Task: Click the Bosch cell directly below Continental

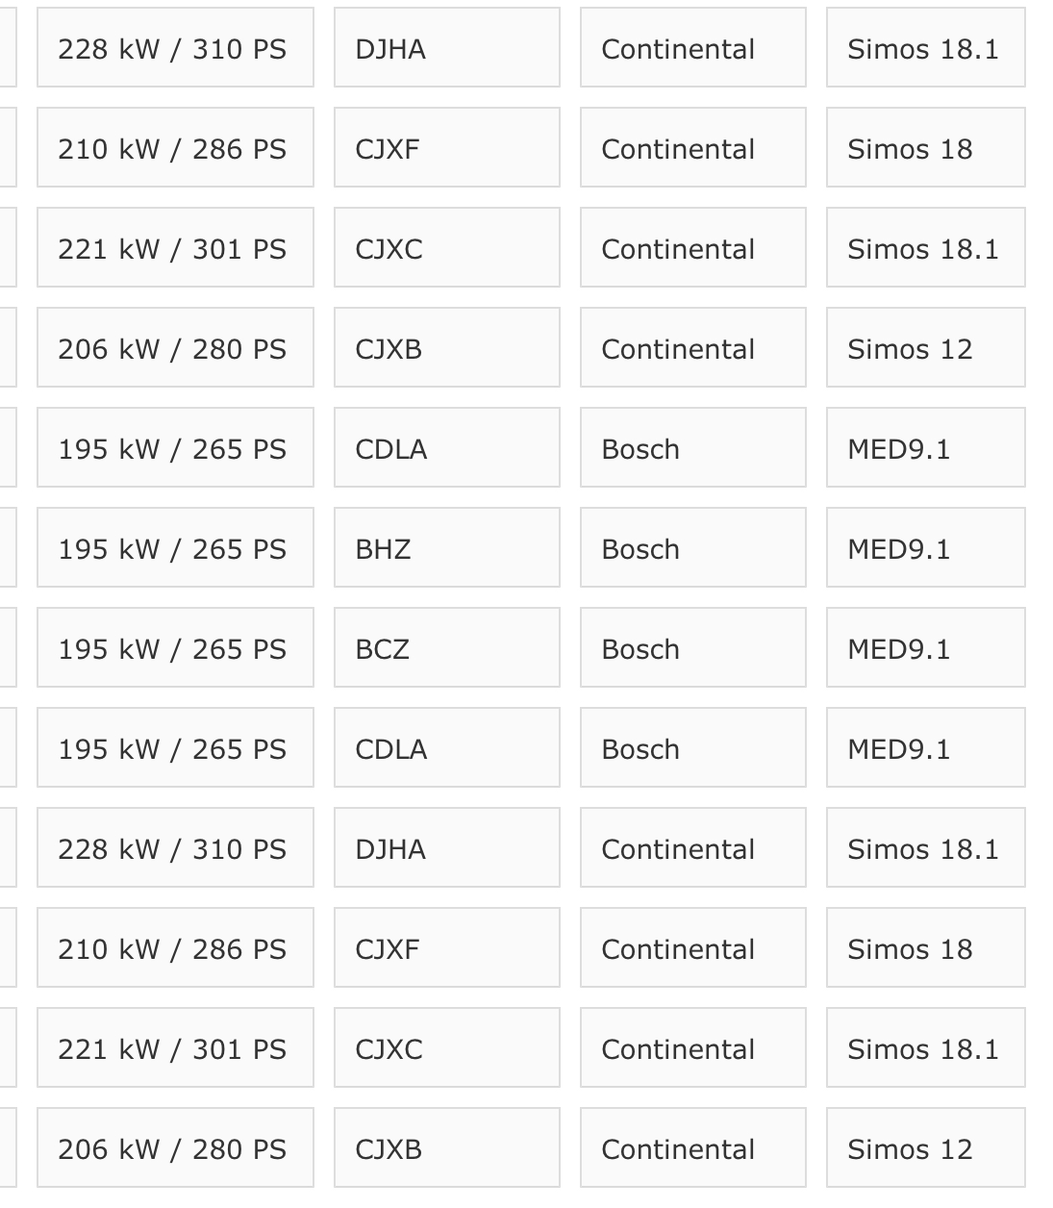Action: [692, 447]
